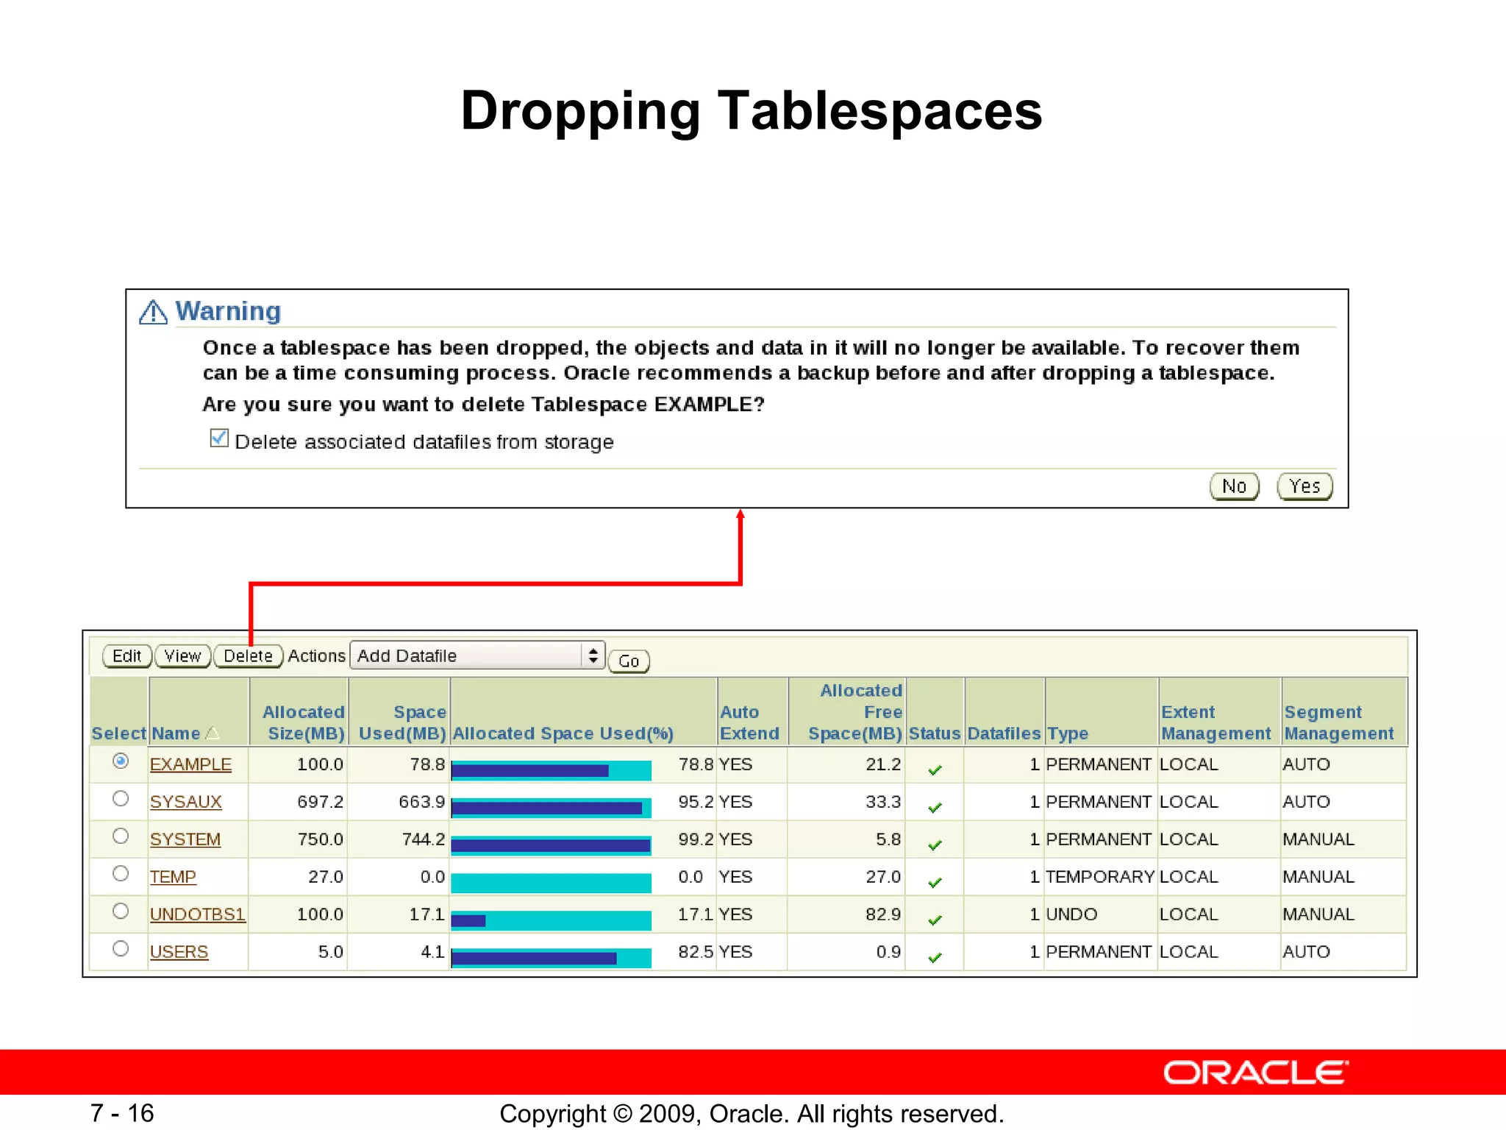The height and width of the screenshot is (1130, 1506).
Task: Click slide number 7 - 16
Action: click(122, 1113)
